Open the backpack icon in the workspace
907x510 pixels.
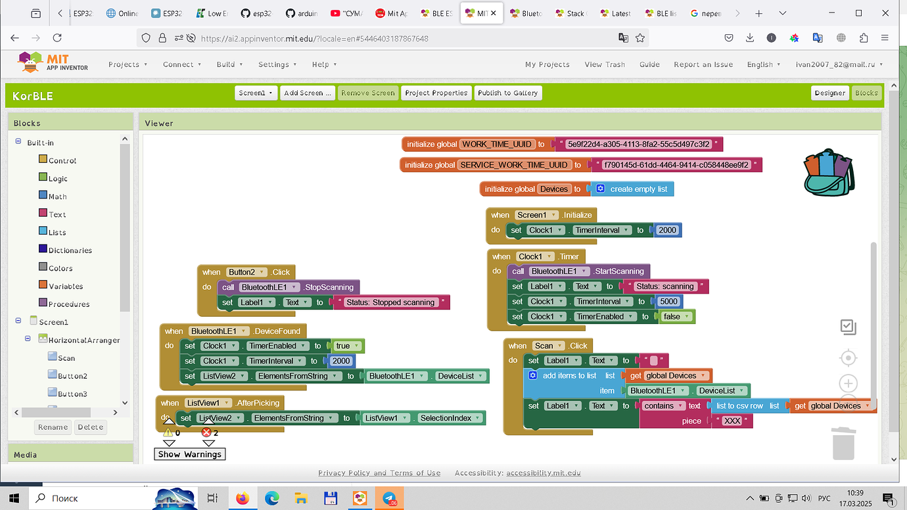pos(829,172)
